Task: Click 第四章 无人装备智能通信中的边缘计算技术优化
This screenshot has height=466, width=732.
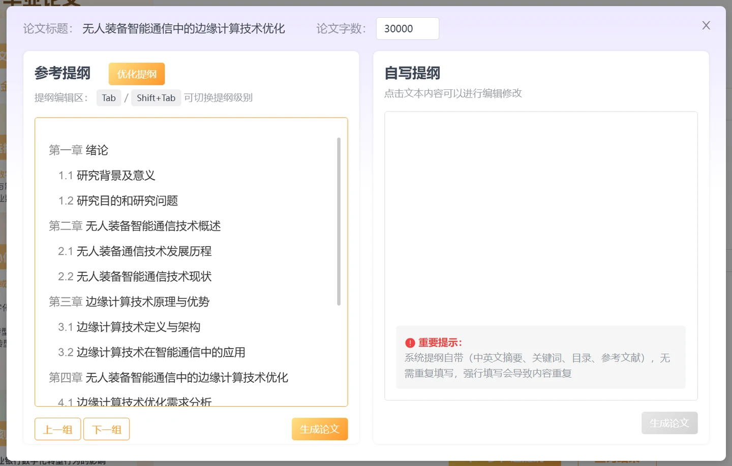Action: tap(168, 378)
